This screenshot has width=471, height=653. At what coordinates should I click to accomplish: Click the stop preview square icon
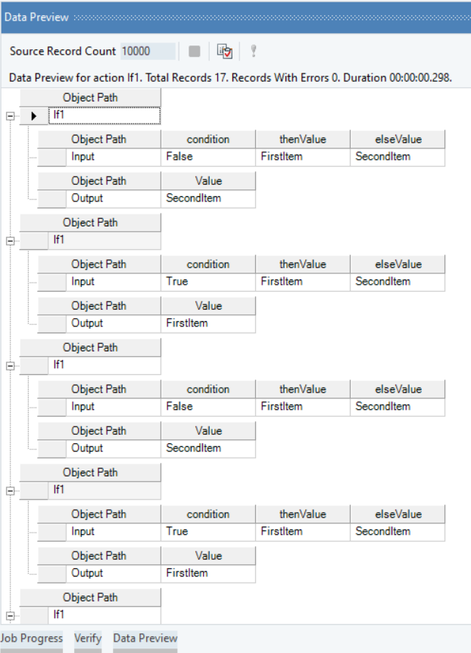195,51
